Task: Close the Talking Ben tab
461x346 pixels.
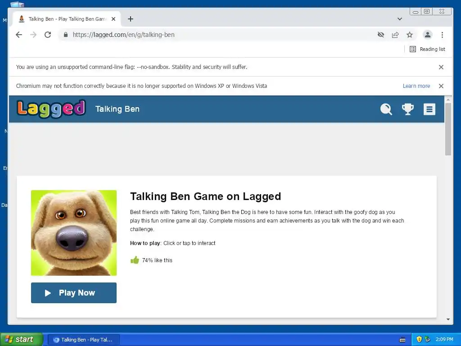Action: click(113, 19)
